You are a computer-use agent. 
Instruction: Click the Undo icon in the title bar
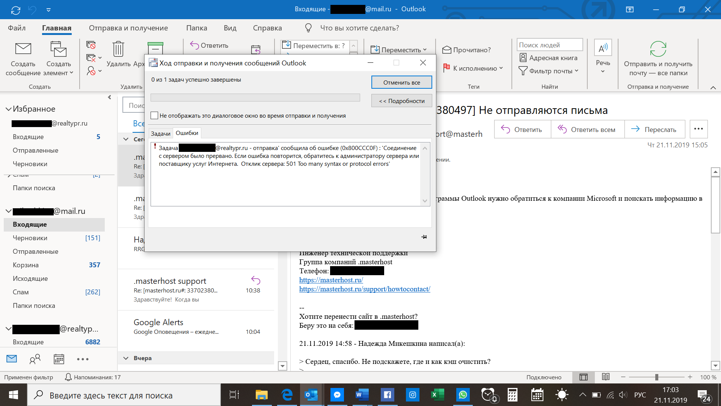coord(32,10)
